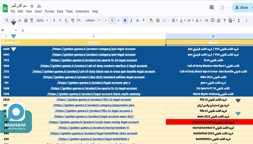Insert a link
Screen dimensions: 253x144
[x=206, y=20]
